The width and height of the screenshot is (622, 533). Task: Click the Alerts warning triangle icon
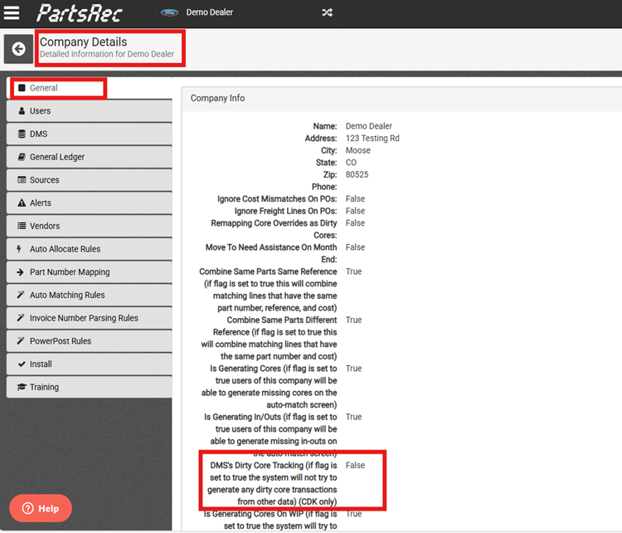(22, 203)
